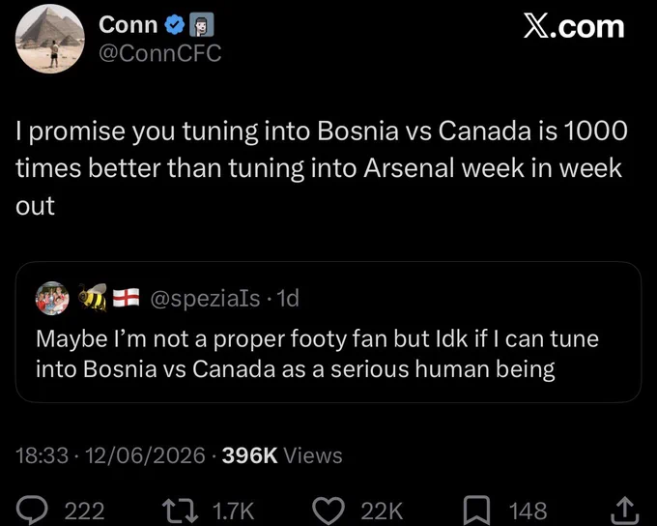Open the quoted user's small avatar
The image size is (657, 526).
point(52,298)
